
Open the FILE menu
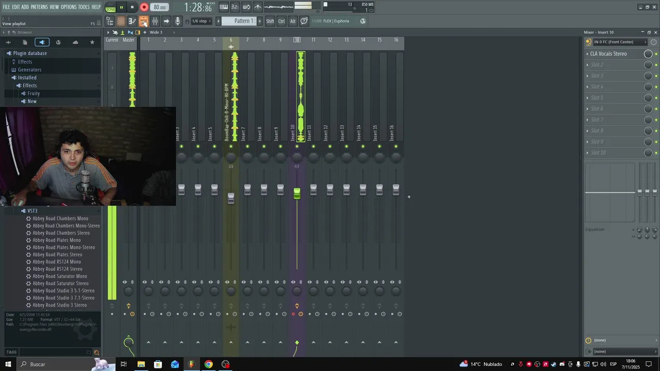(x=6, y=7)
